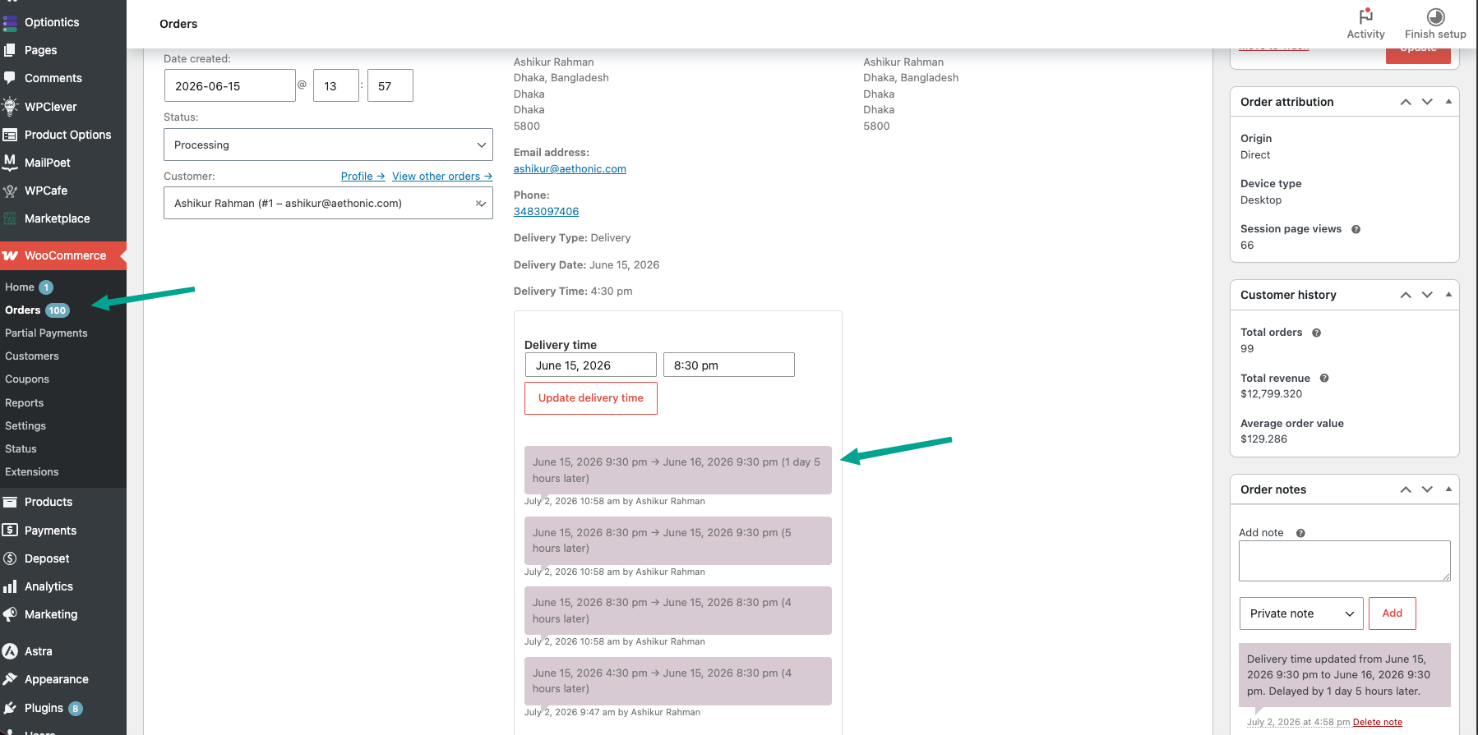Click Total orders help icon

1316,333
